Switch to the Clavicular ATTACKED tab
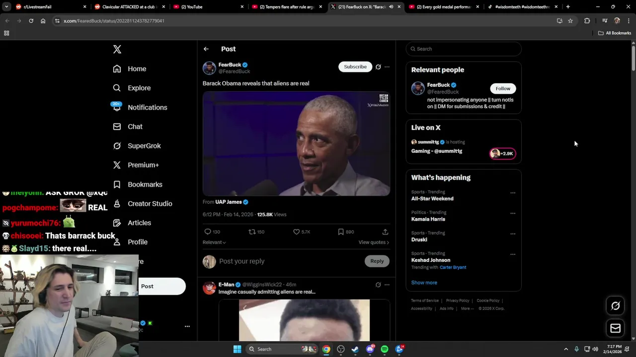636x357 pixels. pyautogui.click(x=129, y=7)
